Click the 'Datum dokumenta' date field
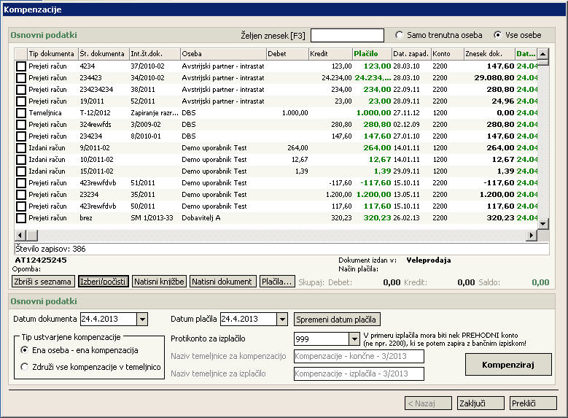 109,320
